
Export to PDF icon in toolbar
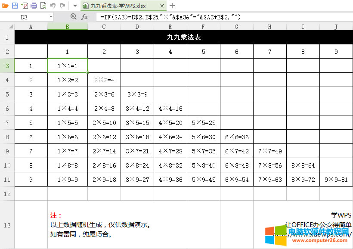24,6
